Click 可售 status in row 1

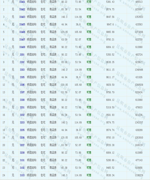(x=89, y=2)
